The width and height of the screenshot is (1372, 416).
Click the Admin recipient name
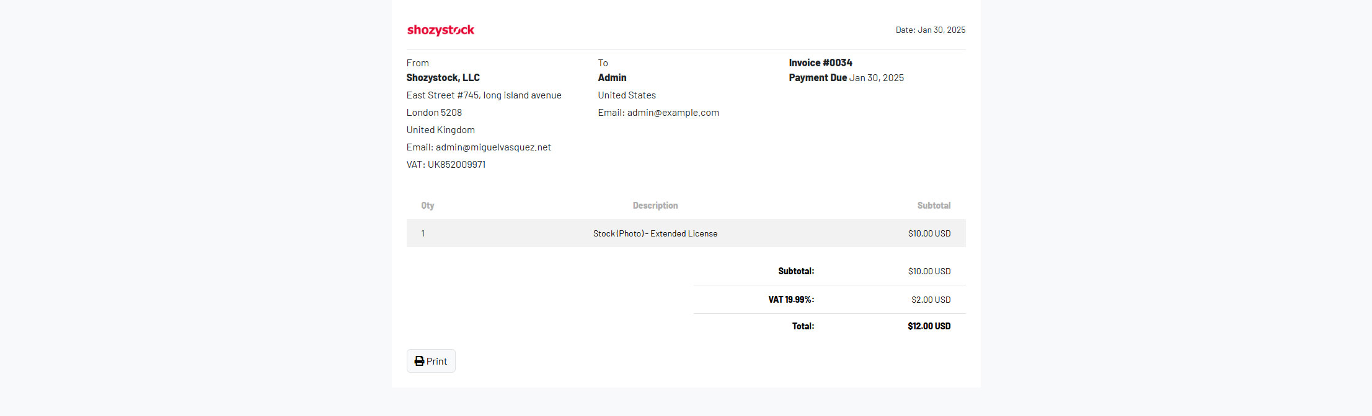(612, 78)
